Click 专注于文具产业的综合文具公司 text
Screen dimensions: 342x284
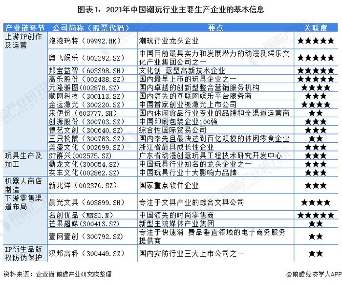192,202
